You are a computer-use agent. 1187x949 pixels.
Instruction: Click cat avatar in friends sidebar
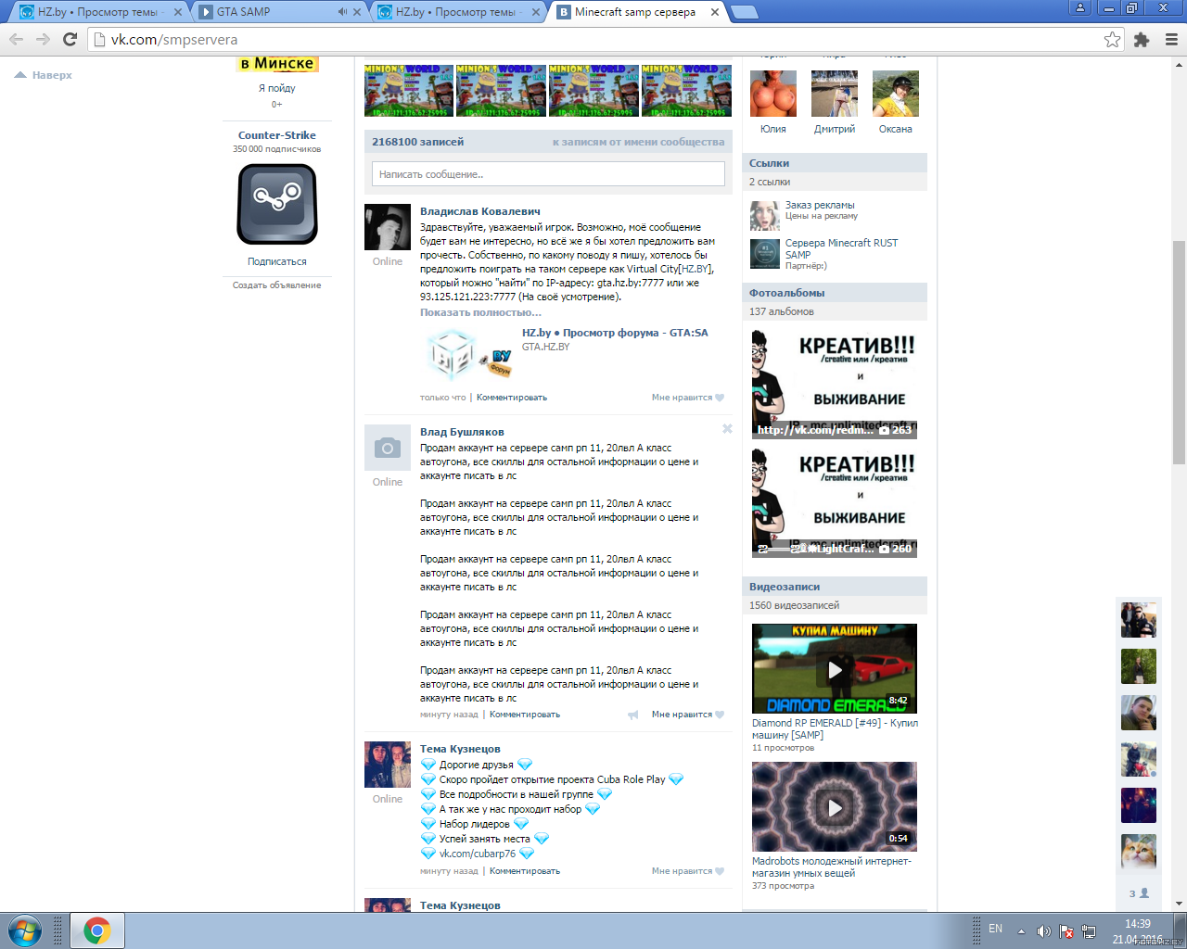(1139, 851)
